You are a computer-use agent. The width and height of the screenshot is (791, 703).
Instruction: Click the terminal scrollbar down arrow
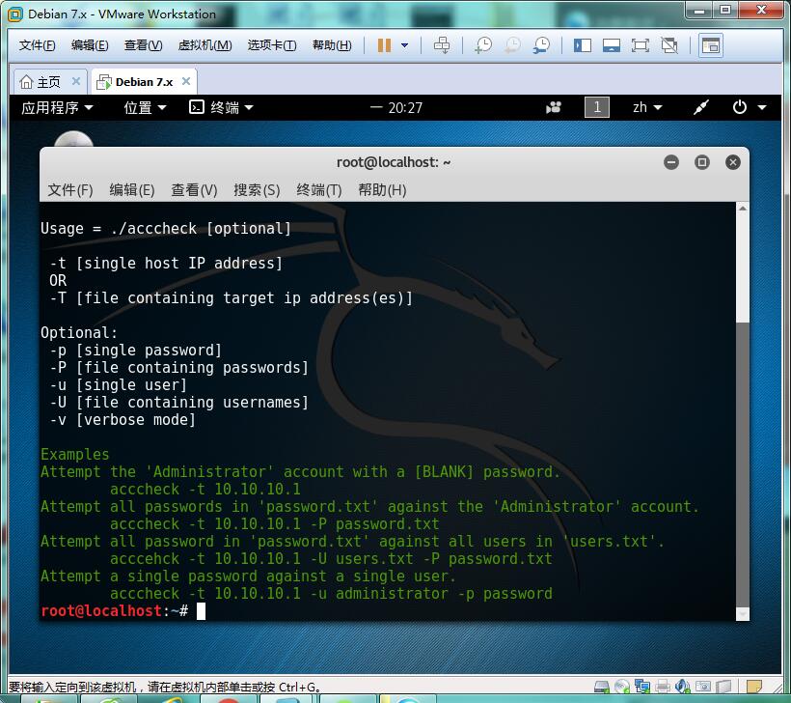tap(743, 614)
